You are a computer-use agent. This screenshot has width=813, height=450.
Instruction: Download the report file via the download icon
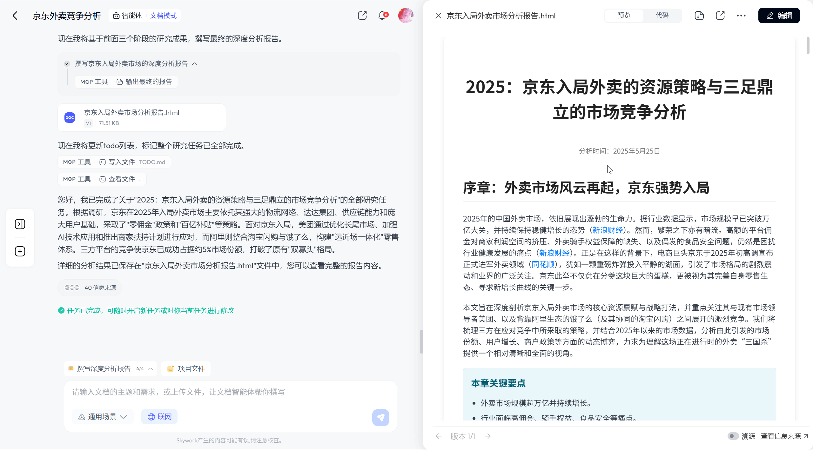tap(699, 15)
